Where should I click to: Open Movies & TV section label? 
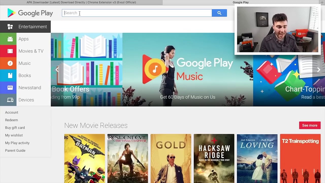point(31,51)
